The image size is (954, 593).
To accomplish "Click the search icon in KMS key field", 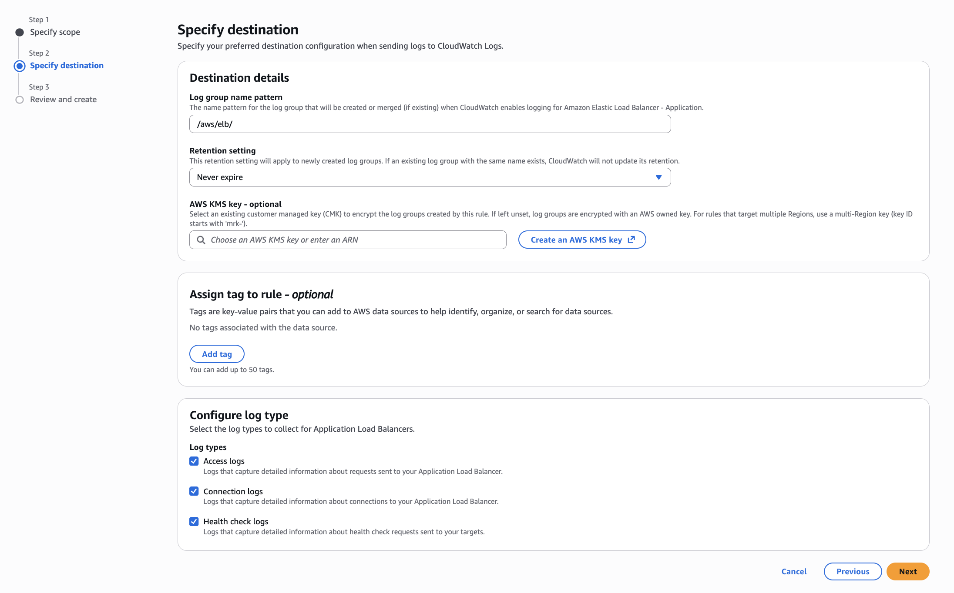I will (201, 240).
